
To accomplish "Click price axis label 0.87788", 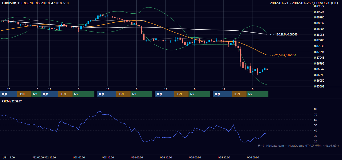I will pos(319,41).
